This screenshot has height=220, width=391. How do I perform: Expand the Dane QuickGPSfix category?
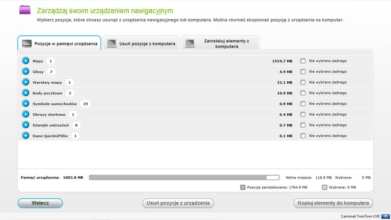pyautogui.click(x=25, y=136)
